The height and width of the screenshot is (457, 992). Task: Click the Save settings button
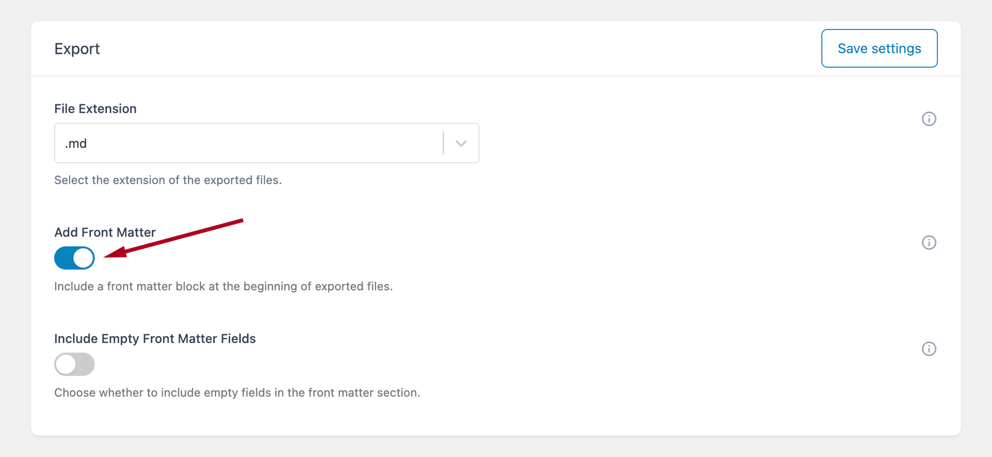[x=879, y=48]
